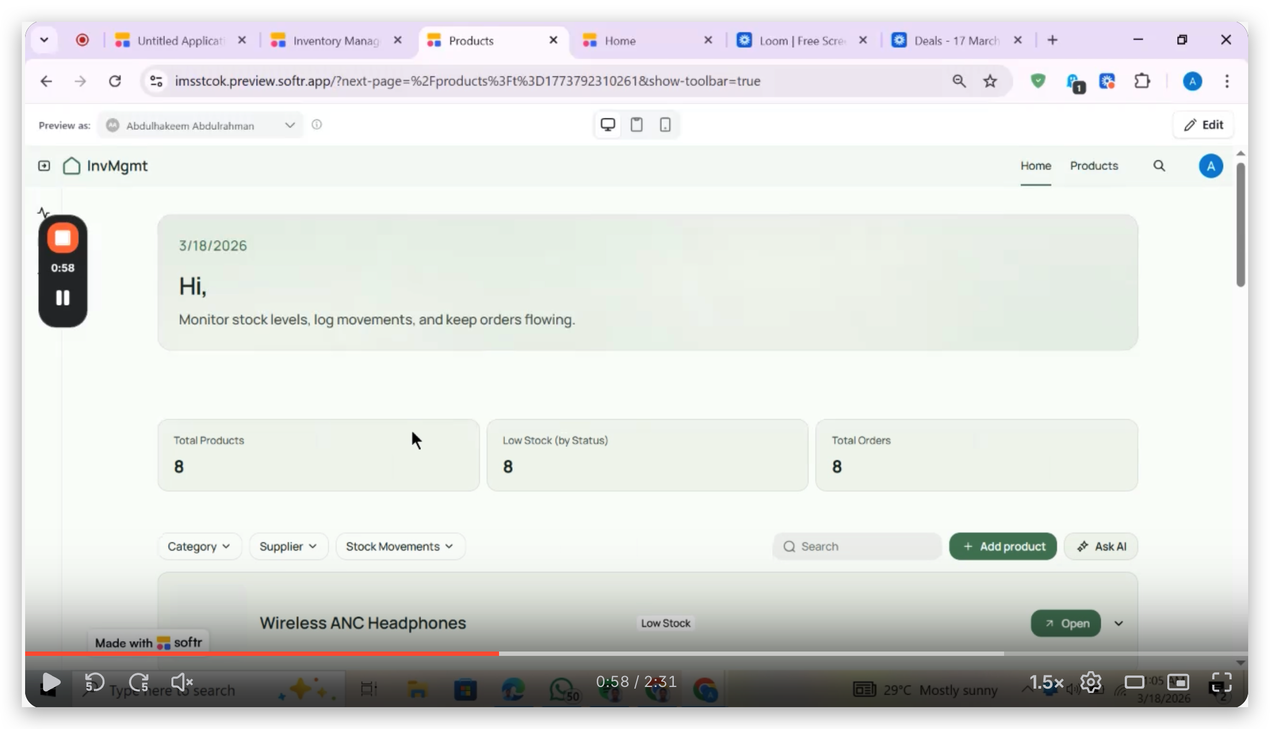Click the Add product button
The height and width of the screenshot is (729, 1270).
pyautogui.click(x=1003, y=546)
